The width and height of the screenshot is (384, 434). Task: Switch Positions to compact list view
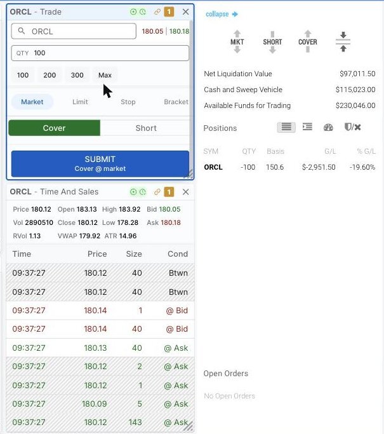[x=286, y=127]
